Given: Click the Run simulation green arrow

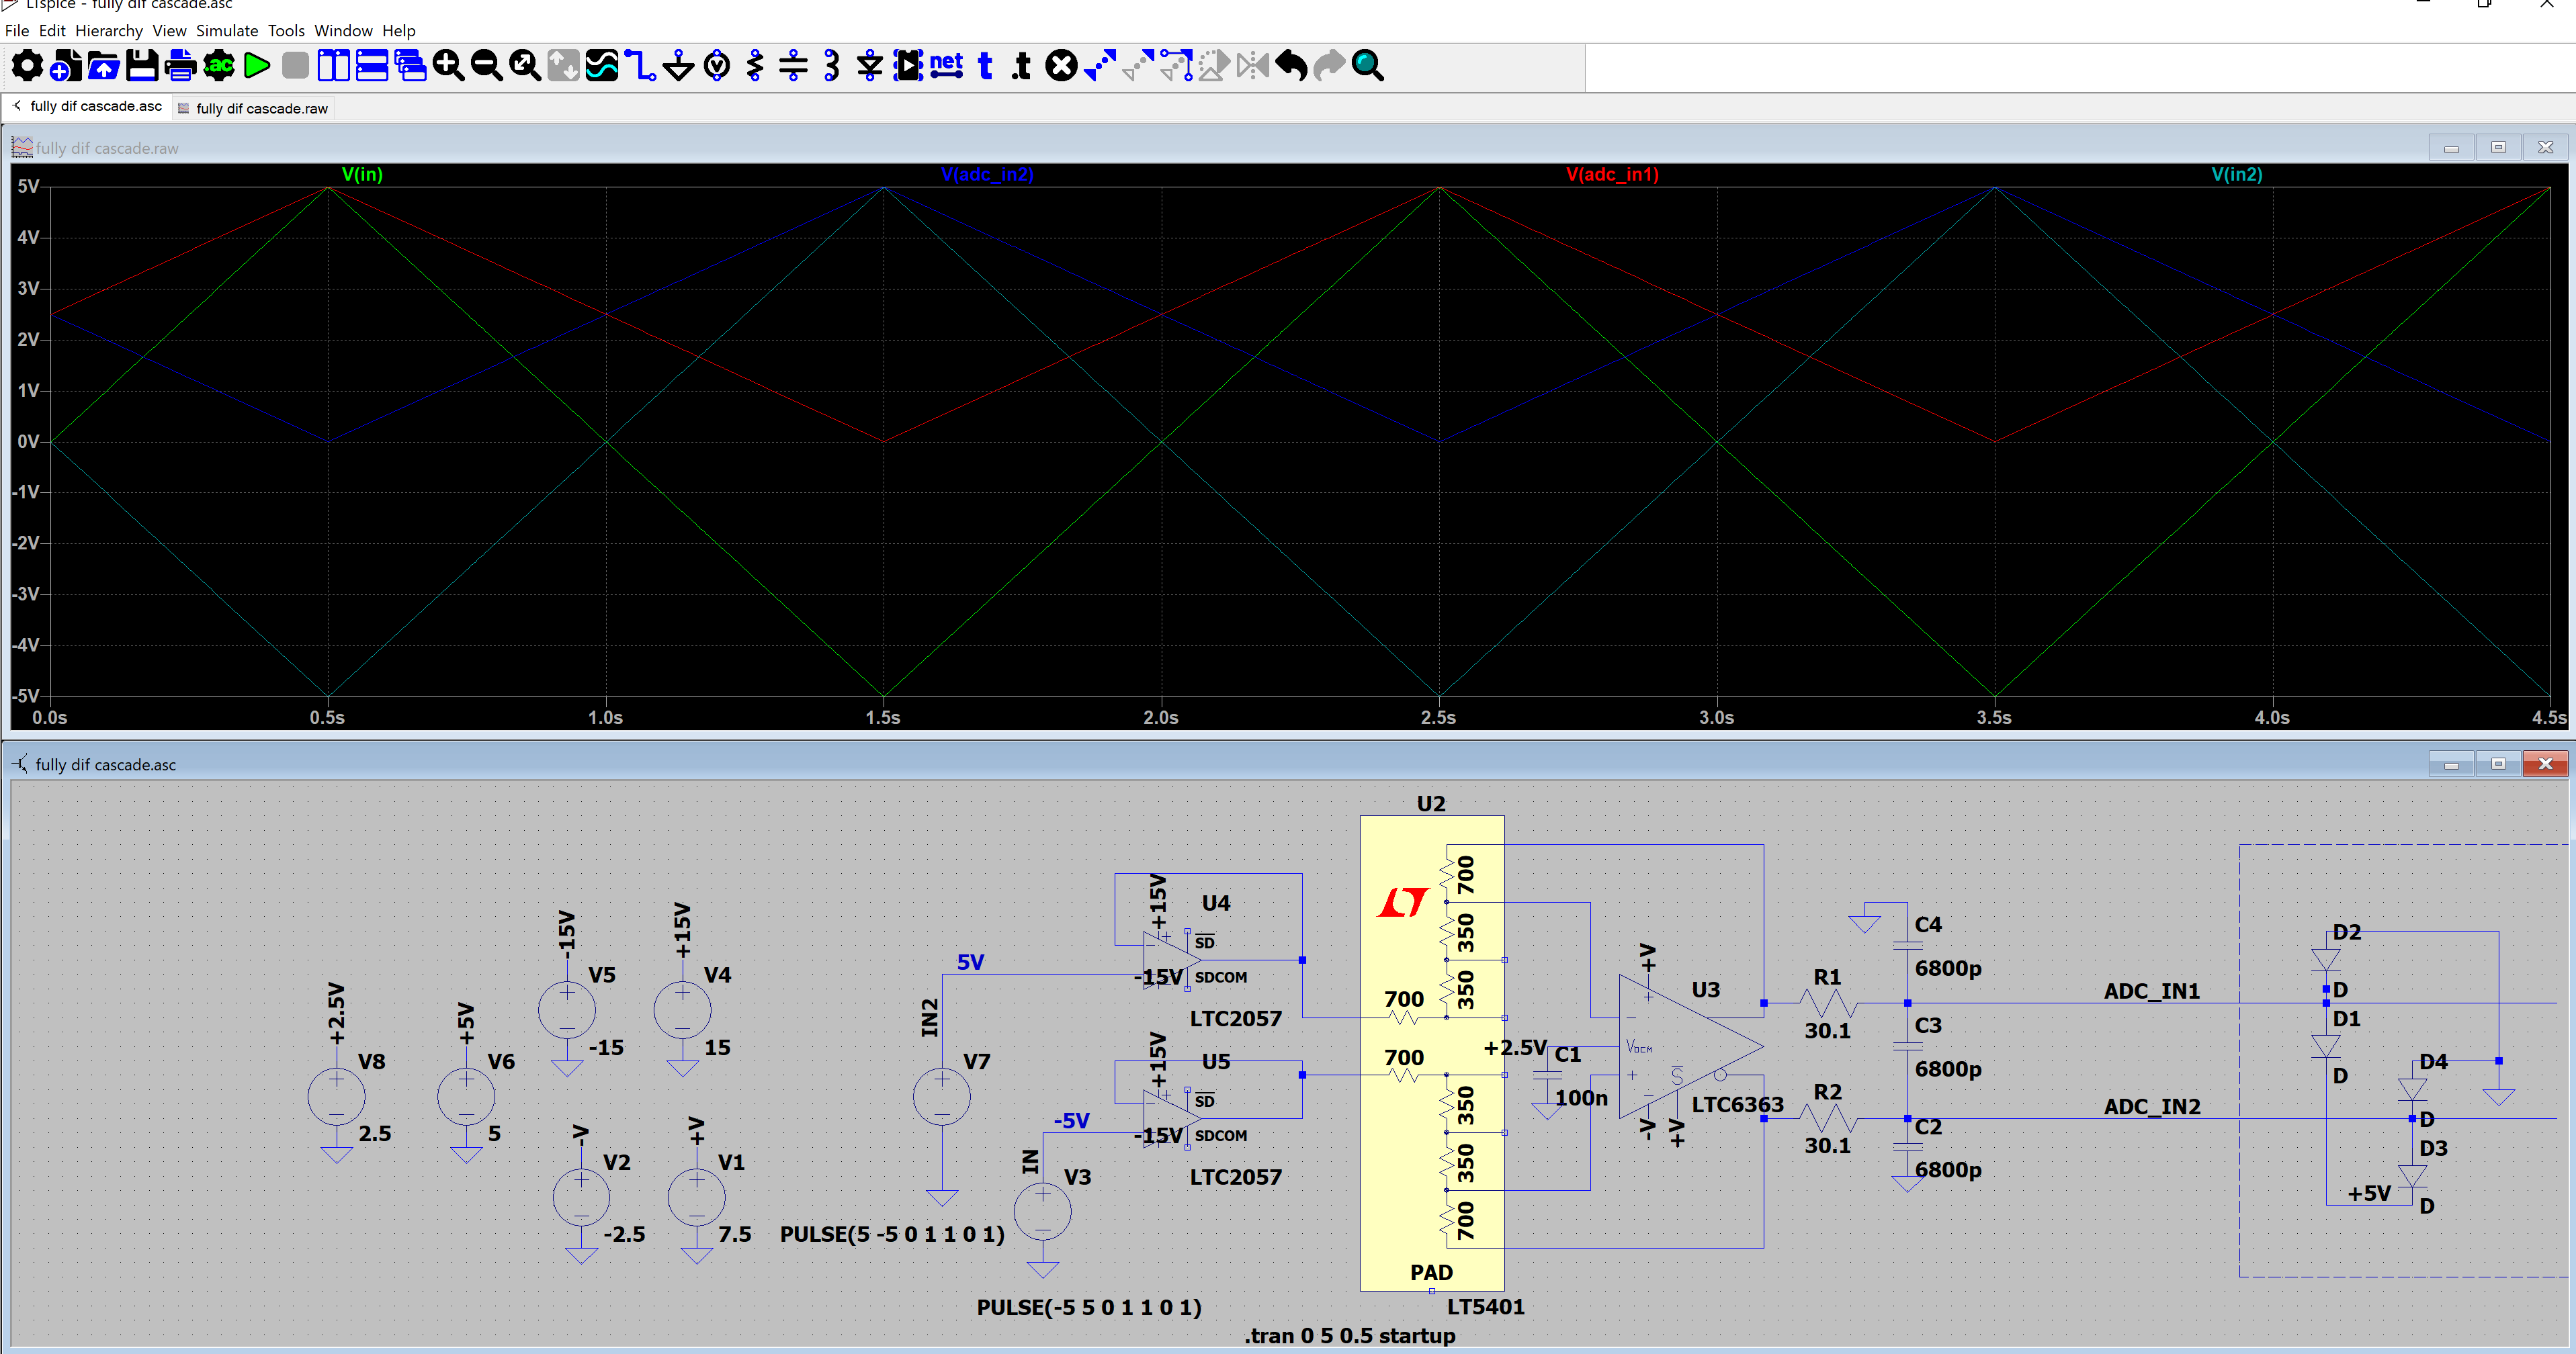Looking at the screenshot, I should pyautogui.click(x=257, y=66).
